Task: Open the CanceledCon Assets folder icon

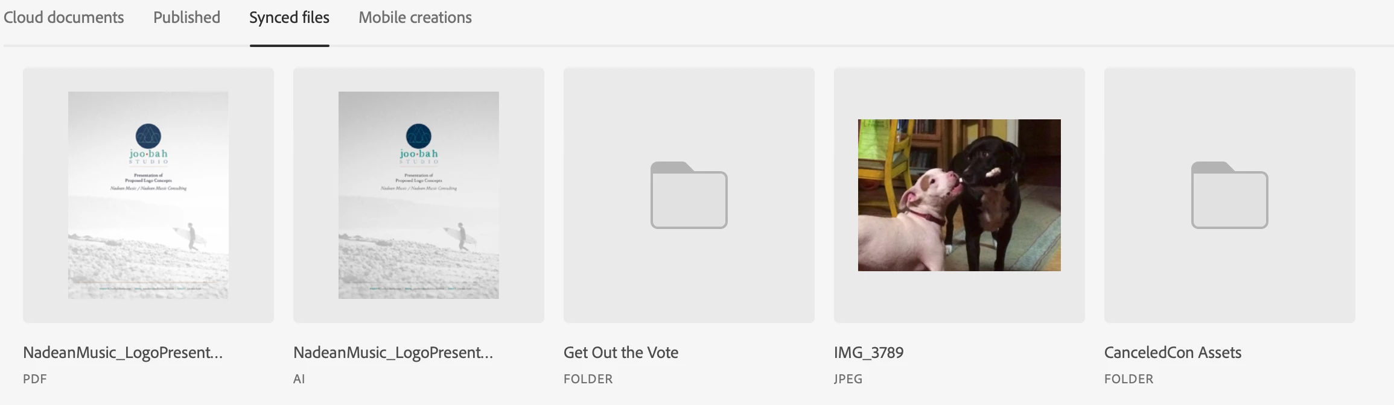Action: click(1229, 195)
